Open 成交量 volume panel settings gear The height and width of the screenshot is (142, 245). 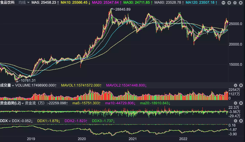pos(235,85)
